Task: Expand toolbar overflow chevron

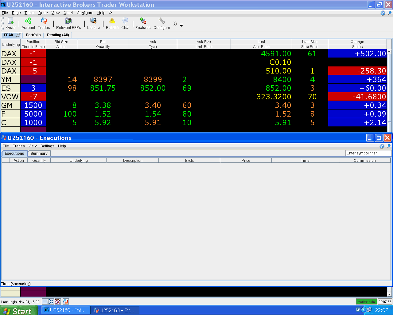Action: [175, 24]
